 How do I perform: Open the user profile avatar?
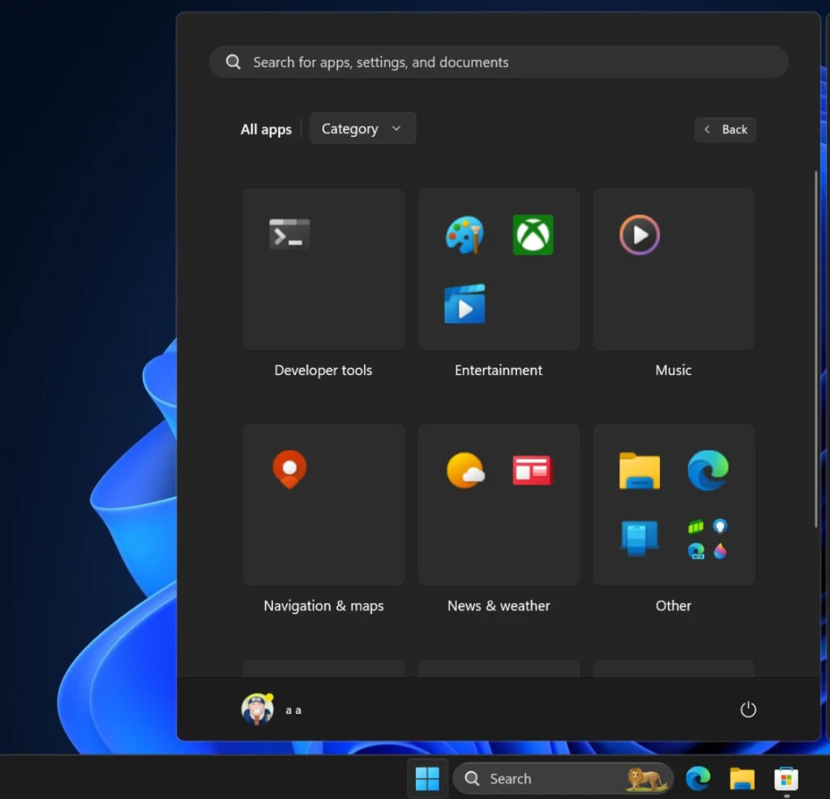(x=257, y=709)
